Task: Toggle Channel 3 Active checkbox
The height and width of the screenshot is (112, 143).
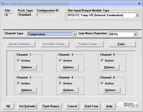Action: [60, 60]
